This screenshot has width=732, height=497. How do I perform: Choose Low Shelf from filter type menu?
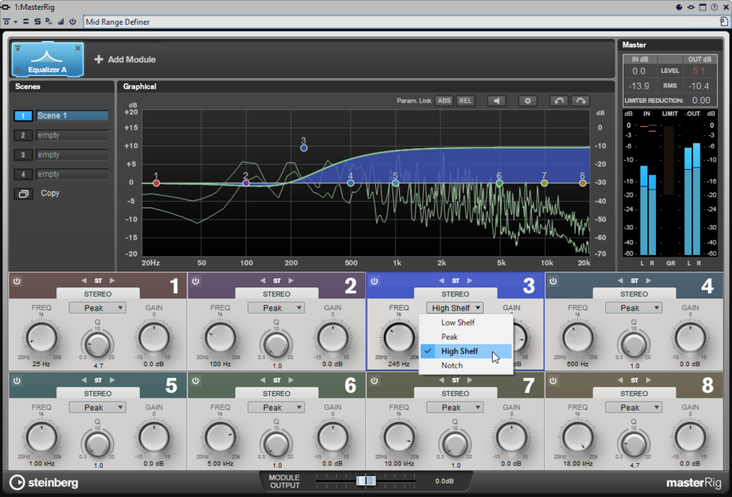466,322
